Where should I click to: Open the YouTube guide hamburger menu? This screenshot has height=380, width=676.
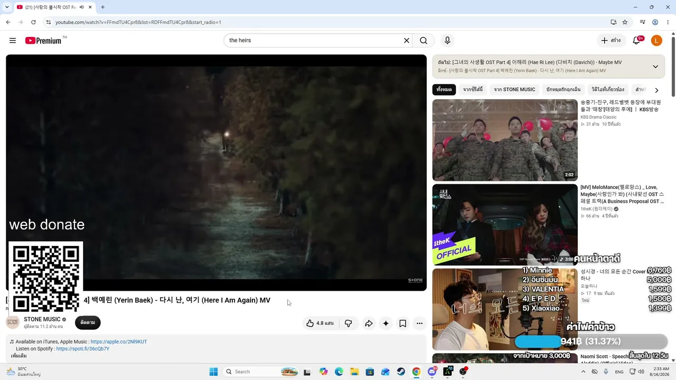pyautogui.click(x=13, y=41)
